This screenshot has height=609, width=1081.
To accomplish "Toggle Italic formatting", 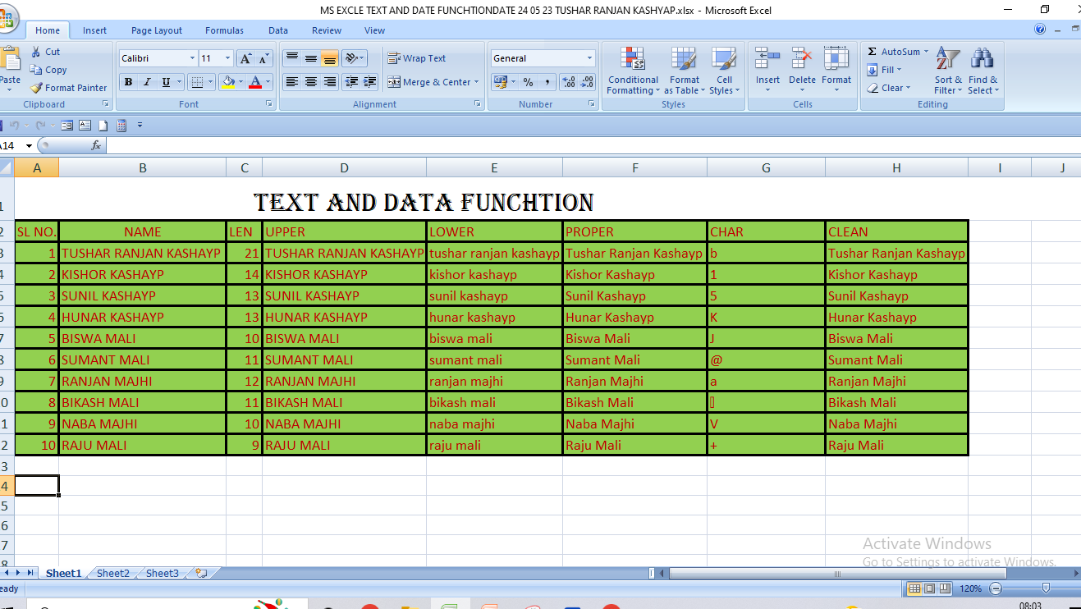I will pyautogui.click(x=147, y=82).
